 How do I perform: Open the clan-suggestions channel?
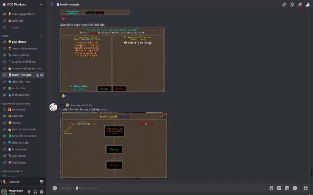point(23,14)
